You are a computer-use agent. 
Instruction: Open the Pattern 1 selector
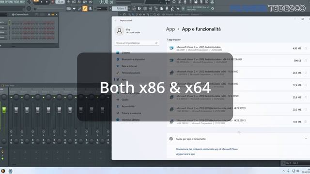click(x=120, y=9)
